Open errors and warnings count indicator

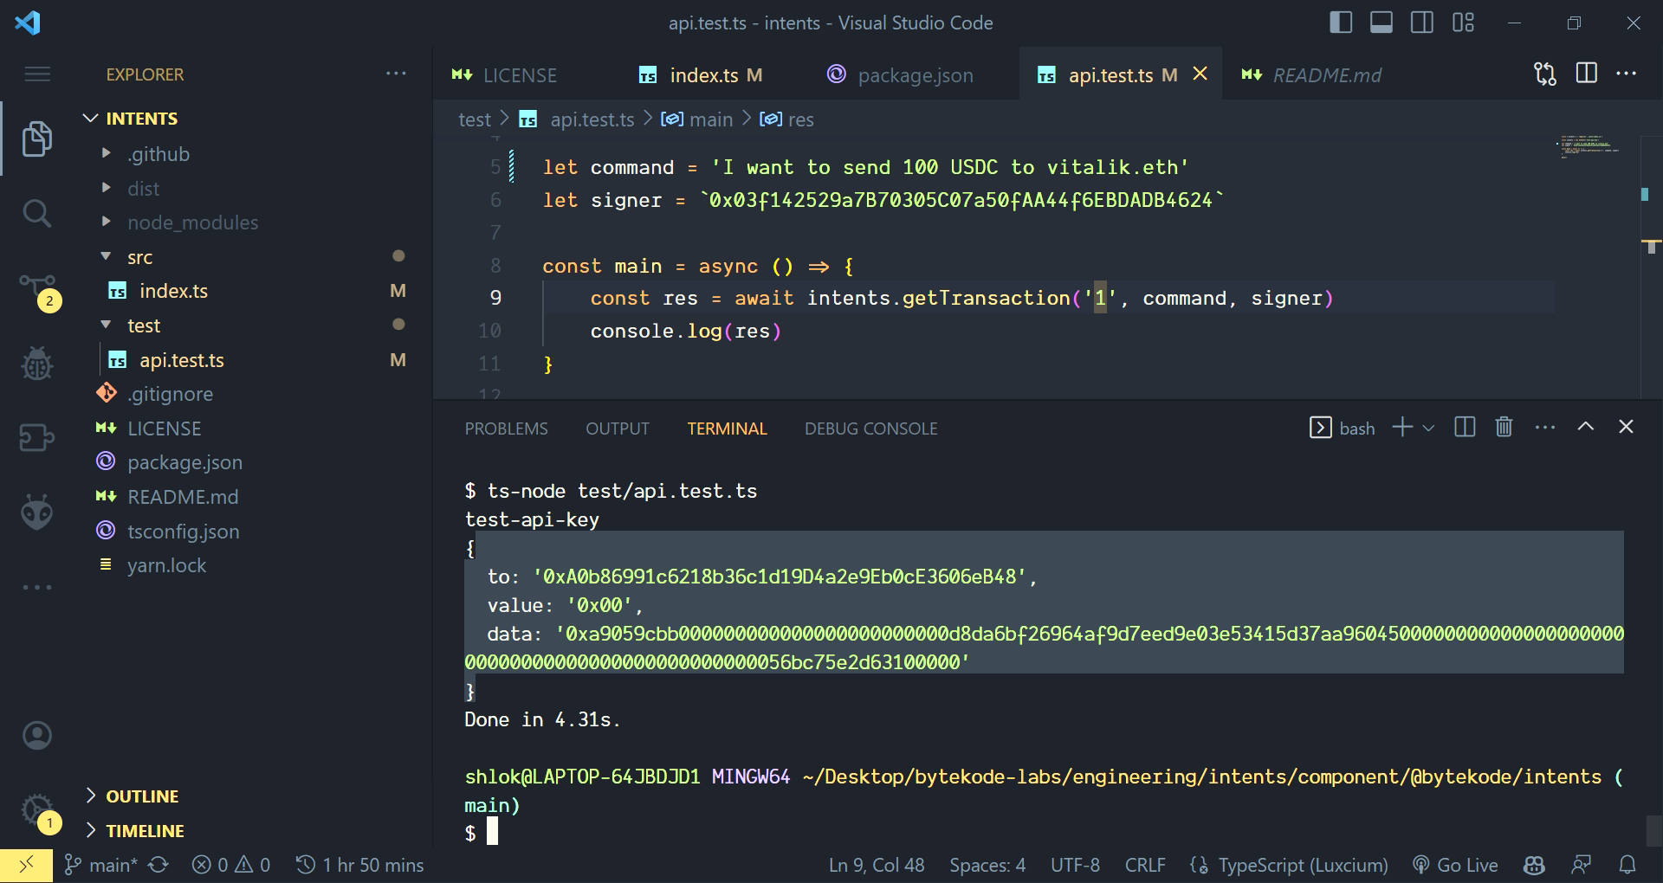(231, 865)
